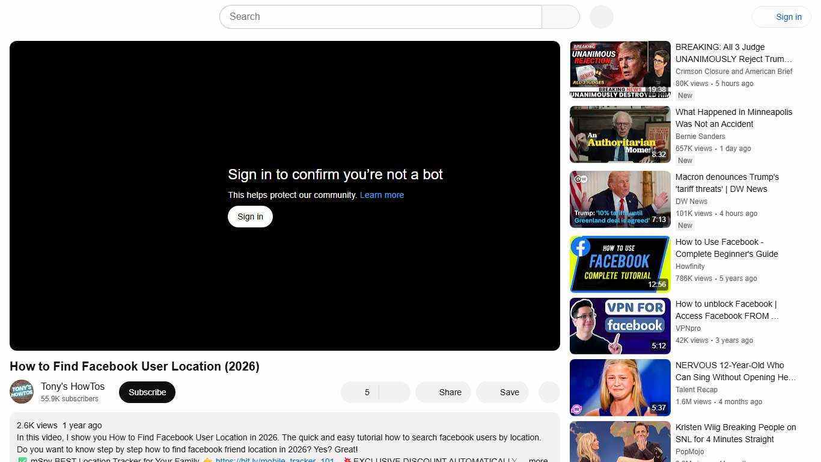
Task: Open the video title How to Find Facebook User Location
Action: (134, 366)
